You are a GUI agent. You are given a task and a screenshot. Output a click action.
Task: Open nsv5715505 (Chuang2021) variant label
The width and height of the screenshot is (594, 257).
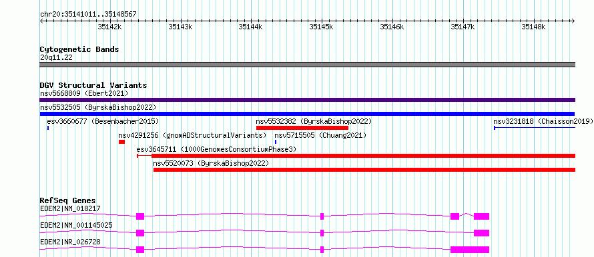[320, 135]
